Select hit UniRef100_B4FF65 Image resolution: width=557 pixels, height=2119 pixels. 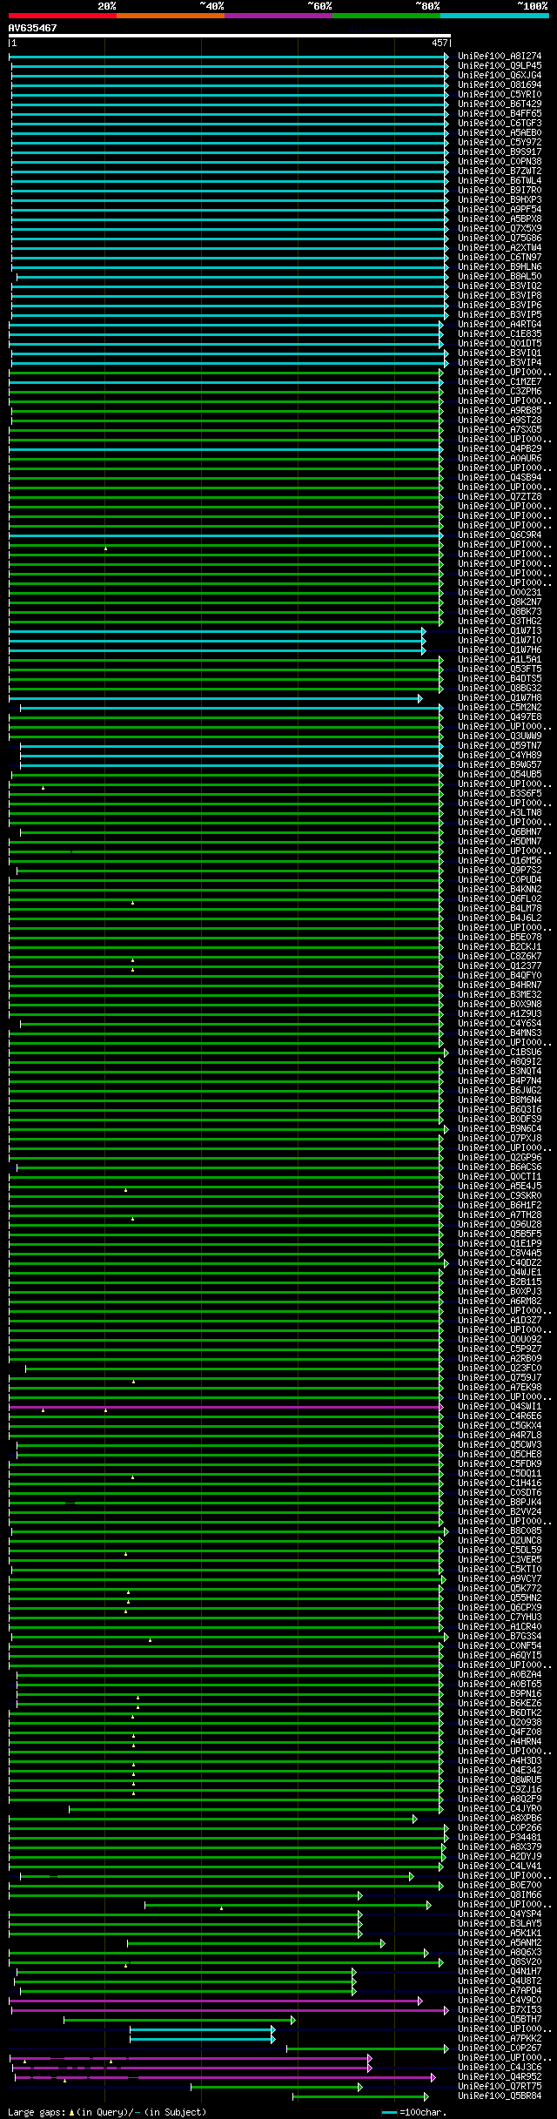pos(500,113)
